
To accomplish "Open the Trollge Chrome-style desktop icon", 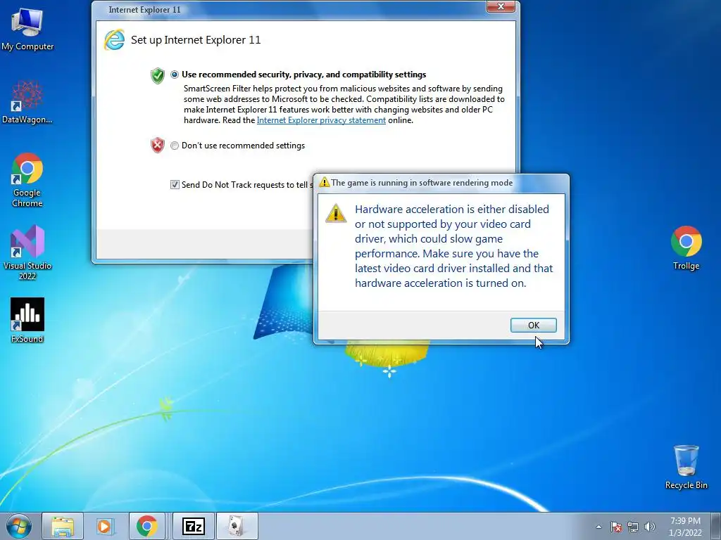I will coord(686,248).
